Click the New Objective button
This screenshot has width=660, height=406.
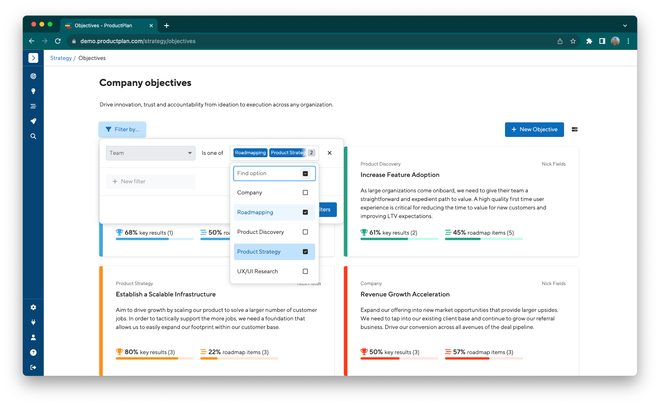tap(534, 129)
